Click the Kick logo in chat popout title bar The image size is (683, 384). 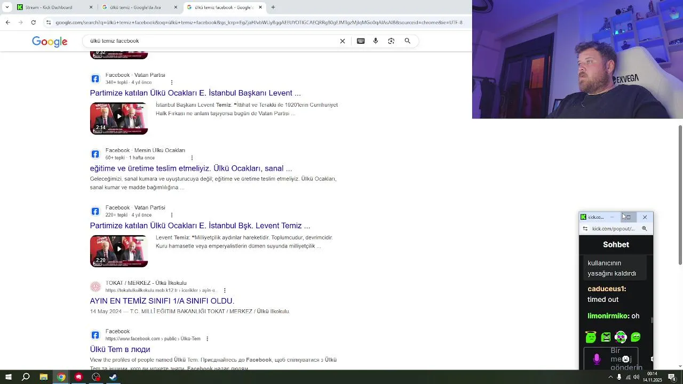pyautogui.click(x=583, y=217)
